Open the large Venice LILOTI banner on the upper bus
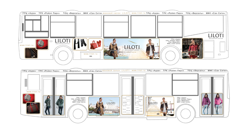 (131, 49)
